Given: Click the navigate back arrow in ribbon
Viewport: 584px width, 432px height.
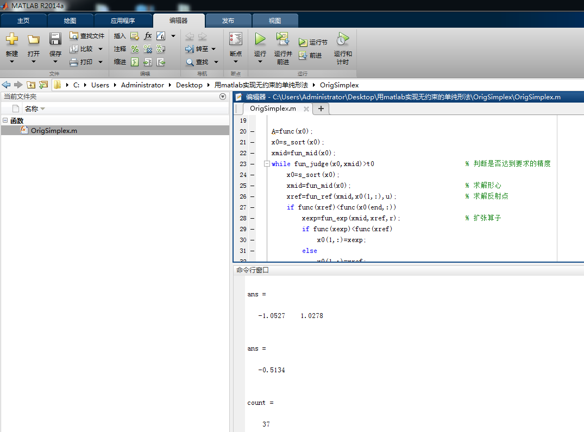Looking at the screenshot, I should [190, 36].
